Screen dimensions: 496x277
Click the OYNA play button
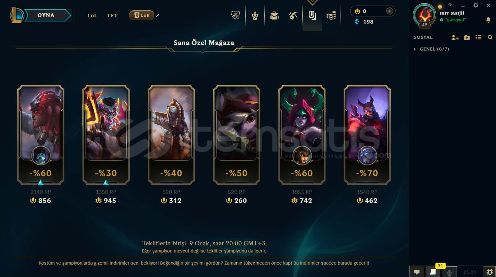46,15
